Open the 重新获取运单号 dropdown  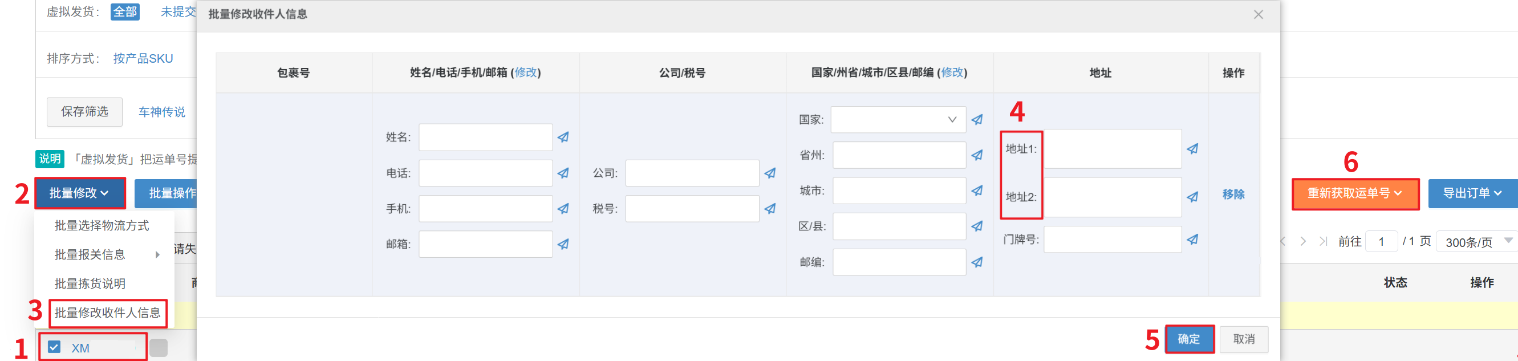pos(1355,193)
